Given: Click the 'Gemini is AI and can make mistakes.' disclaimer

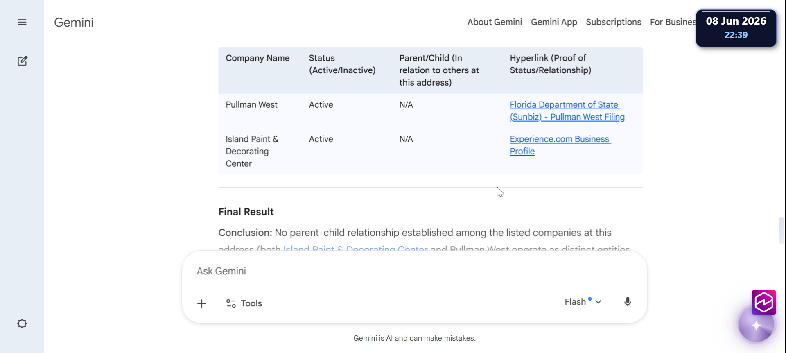Looking at the screenshot, I should pyautogui.click(x=414, y=338).
